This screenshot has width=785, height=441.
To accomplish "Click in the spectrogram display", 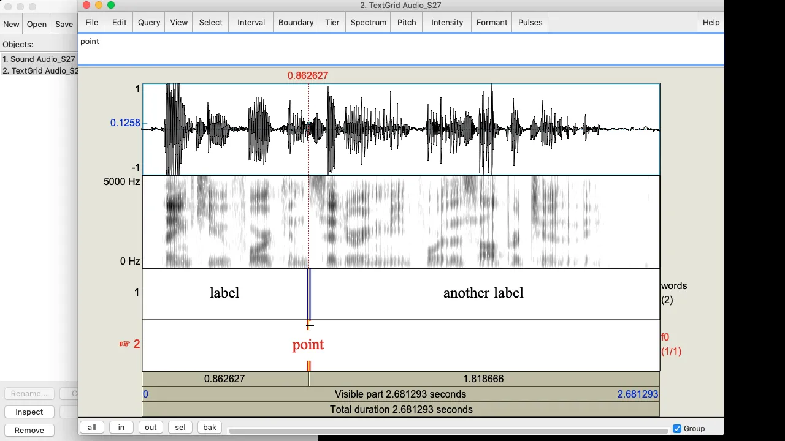I will (x=401, y=222).
